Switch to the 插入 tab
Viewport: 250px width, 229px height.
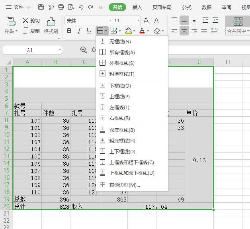[x=137, y=7]
